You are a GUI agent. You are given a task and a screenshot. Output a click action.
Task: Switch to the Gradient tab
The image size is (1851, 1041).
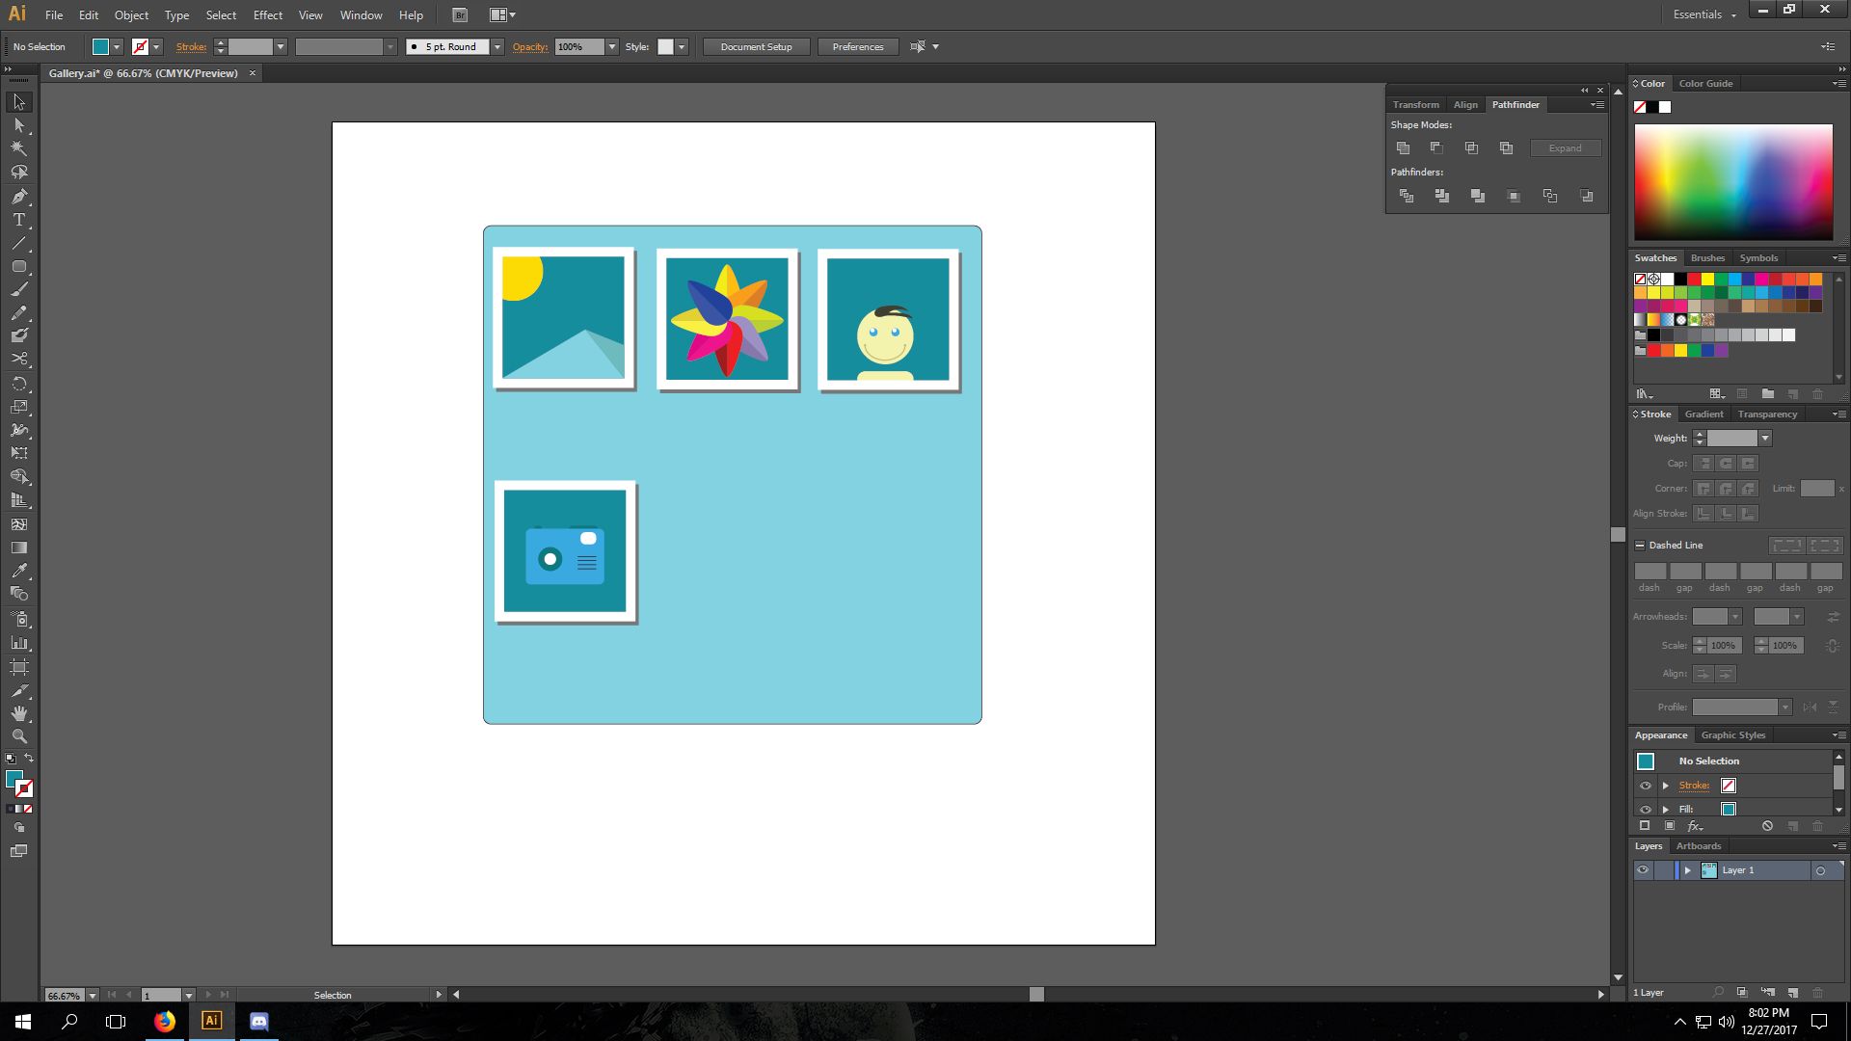tap(1703, 414)
